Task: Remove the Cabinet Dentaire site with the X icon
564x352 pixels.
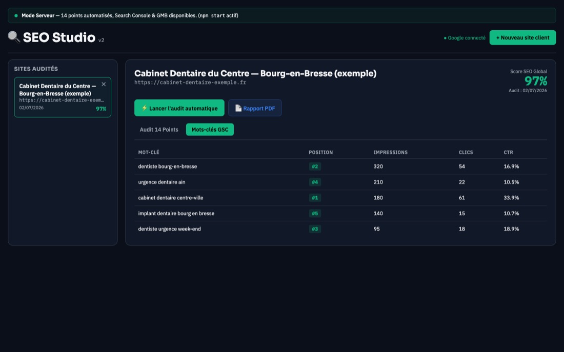Action: [x=104, y=84]
